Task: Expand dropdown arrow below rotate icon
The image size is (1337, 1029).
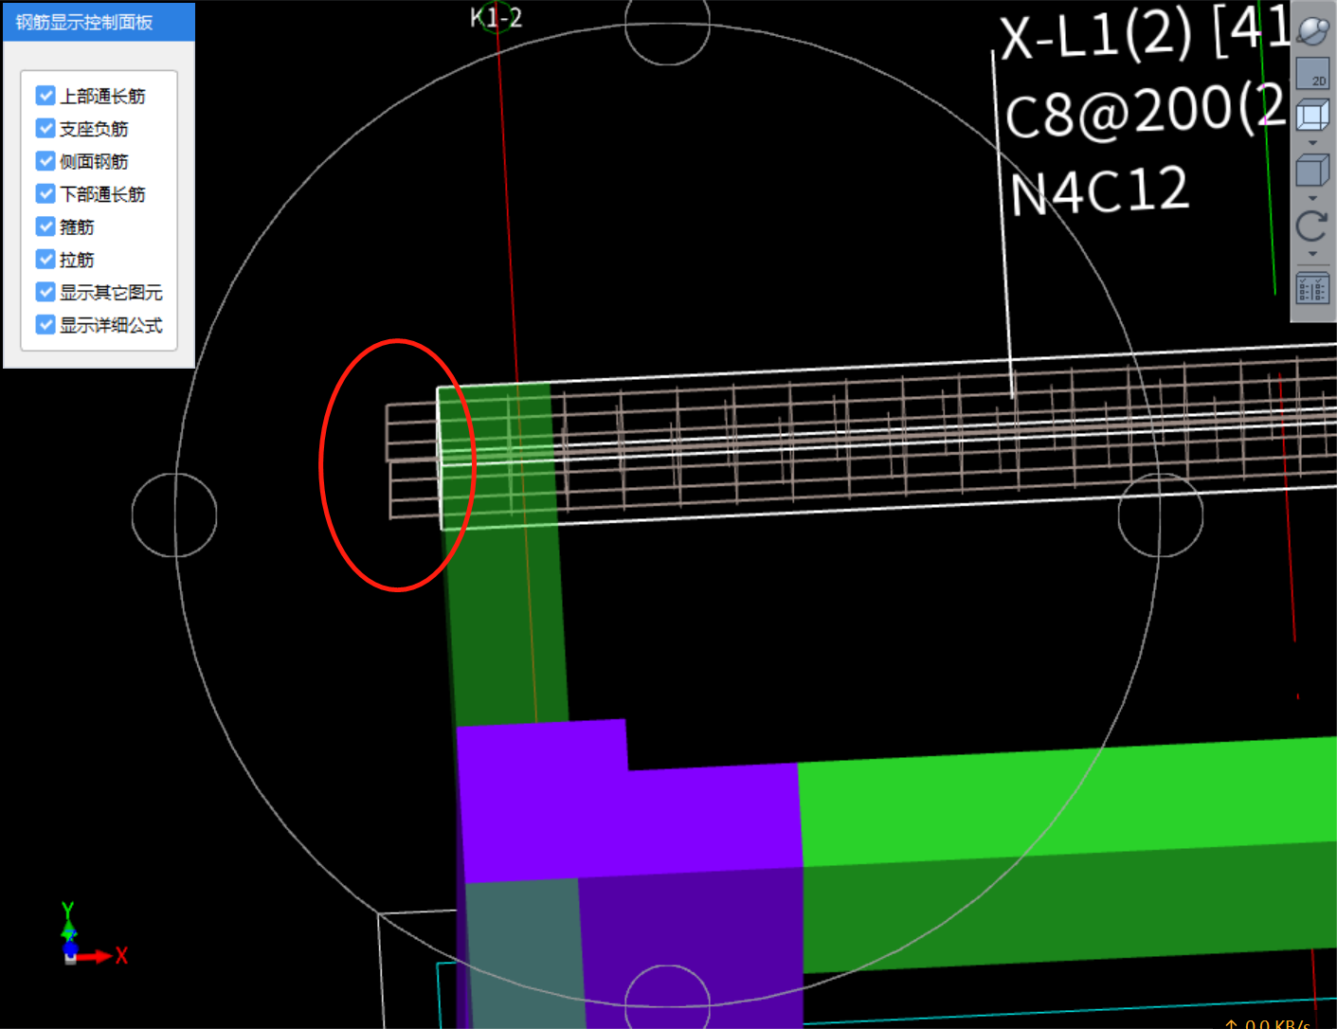Action: [x=1313, y=254]
